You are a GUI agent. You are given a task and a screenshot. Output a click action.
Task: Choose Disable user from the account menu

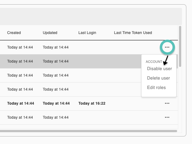[x=159, y=68]
